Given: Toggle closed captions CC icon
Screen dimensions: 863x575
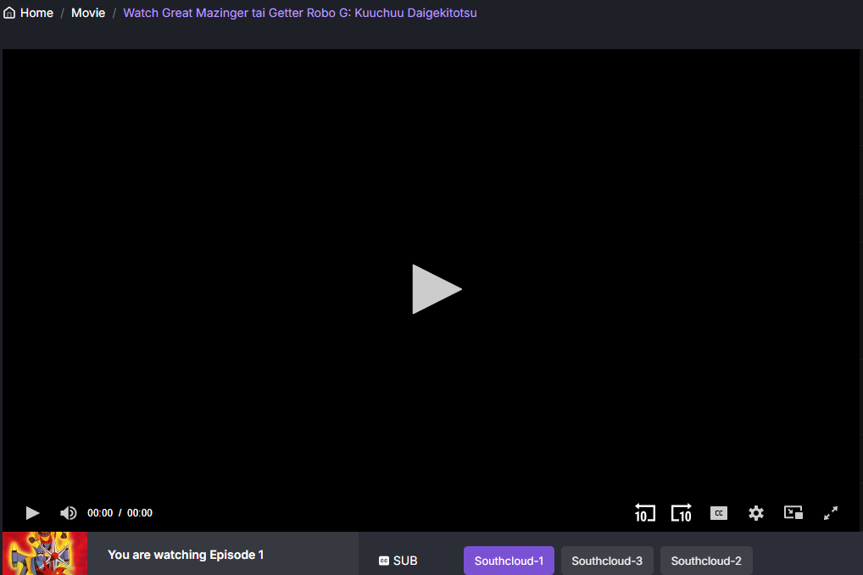Looking at the screenshot, I should [x=719, y=513].
